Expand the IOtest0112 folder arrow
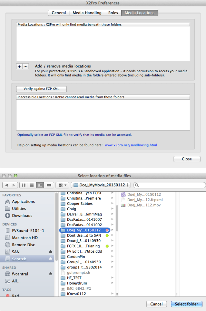 tap(112, 294)
